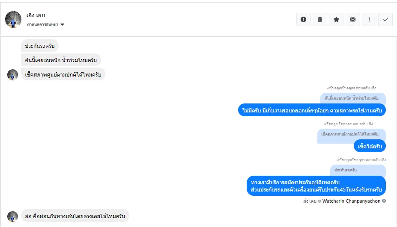The width and height of the screenshot is (397, 227).
Task: Click verified badge beside sender name
Action: click(x=319, y=201)
